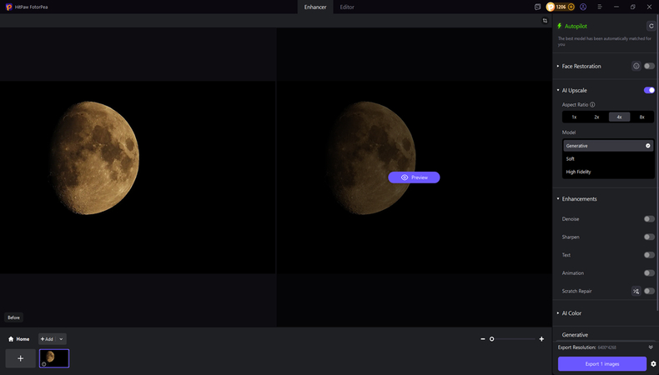Open the Add dropdown arrow
The height and width of the screenshot is (375, 659).
(x=62, y=339)
